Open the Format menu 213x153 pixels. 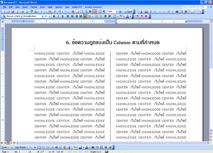[x=34, y=7]
